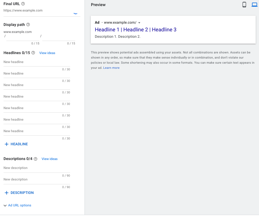Open the Descriptions help tooltip
This screenshot has width=259, height=216.
pos(35,159)
